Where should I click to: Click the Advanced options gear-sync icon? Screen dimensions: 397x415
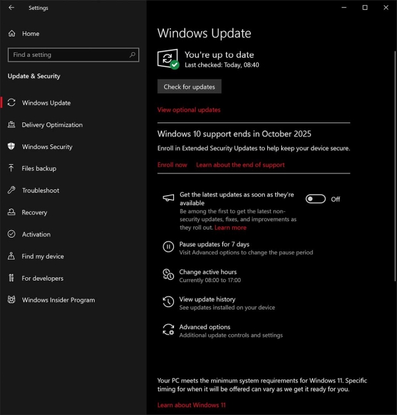pos(168,330)
